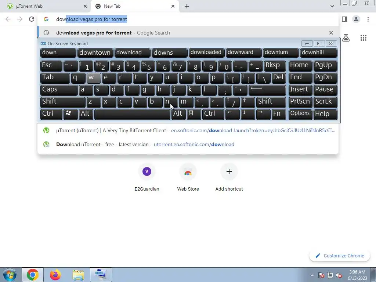The width and height of the screenshot is (376, 282).
Task: Open the Web Store shortcut
Action: 188,177
